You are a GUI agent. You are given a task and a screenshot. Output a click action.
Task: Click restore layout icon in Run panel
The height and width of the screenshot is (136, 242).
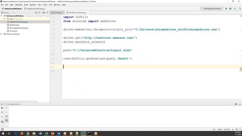(2, 122)
